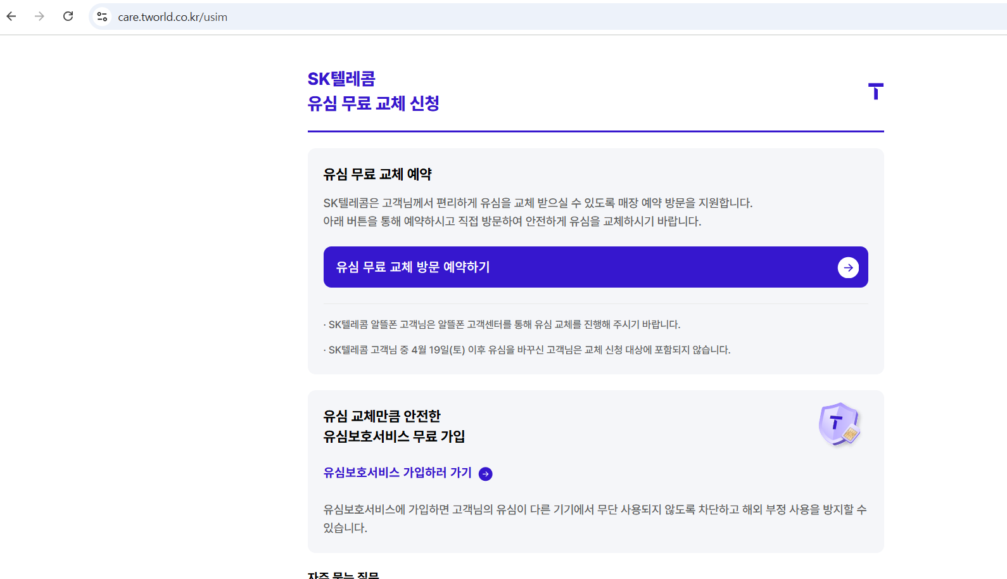Open the T logo at top right
1007x579 pixels.
pos(875,91)
